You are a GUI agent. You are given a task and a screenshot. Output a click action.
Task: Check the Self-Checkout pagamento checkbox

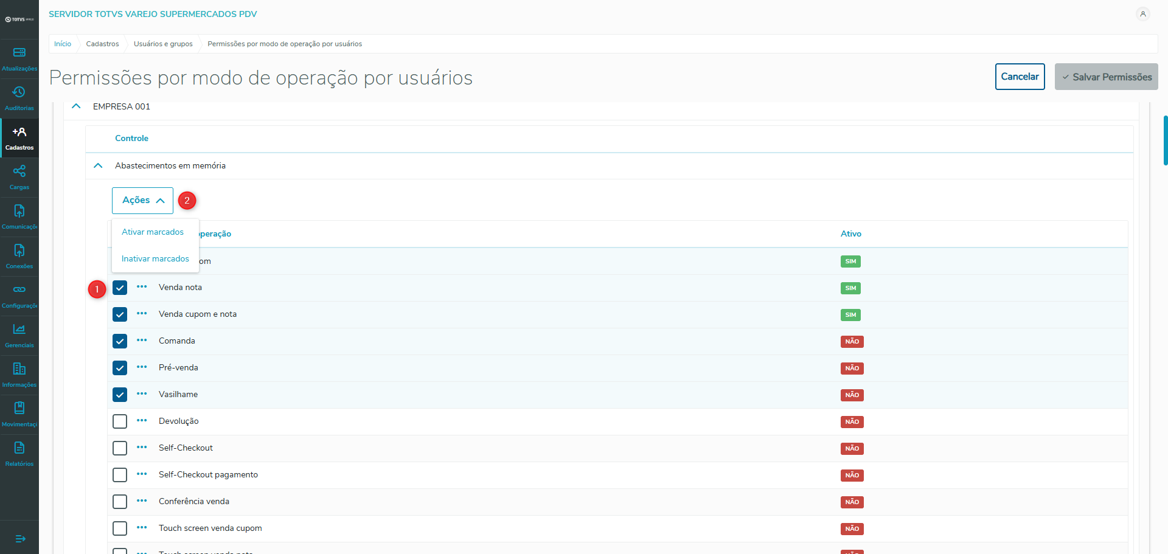[x=120, y=475]
